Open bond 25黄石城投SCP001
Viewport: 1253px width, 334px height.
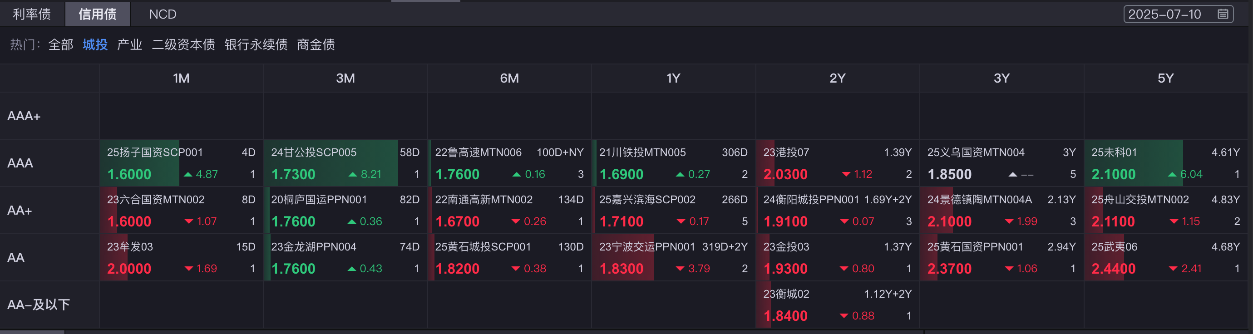(483, 247)
